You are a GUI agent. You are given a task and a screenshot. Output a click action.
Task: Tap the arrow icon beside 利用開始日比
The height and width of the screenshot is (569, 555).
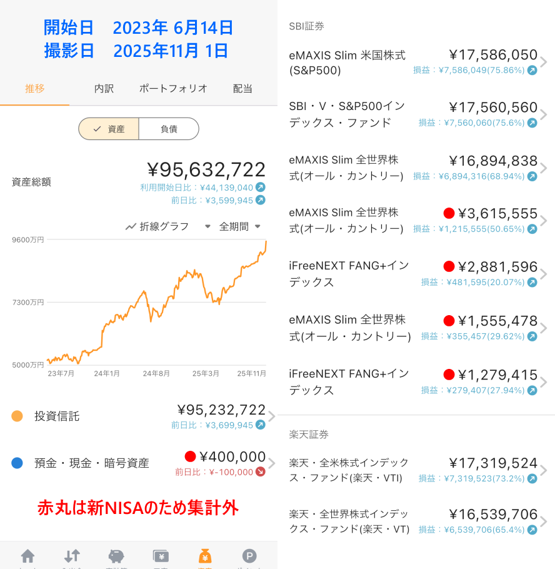click(261, 187)
